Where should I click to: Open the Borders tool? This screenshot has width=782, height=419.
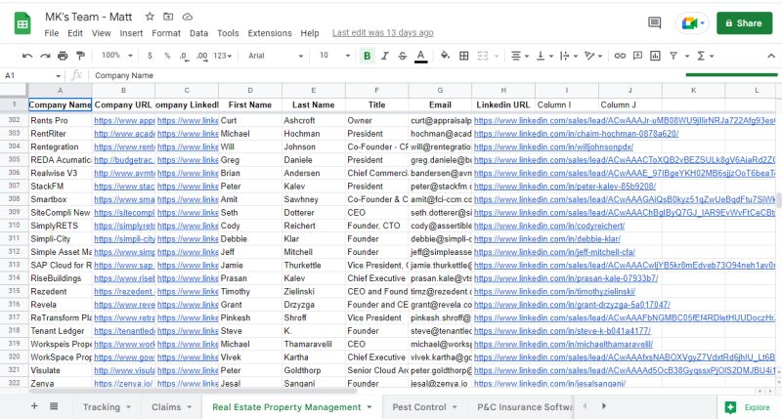point(463,56)
